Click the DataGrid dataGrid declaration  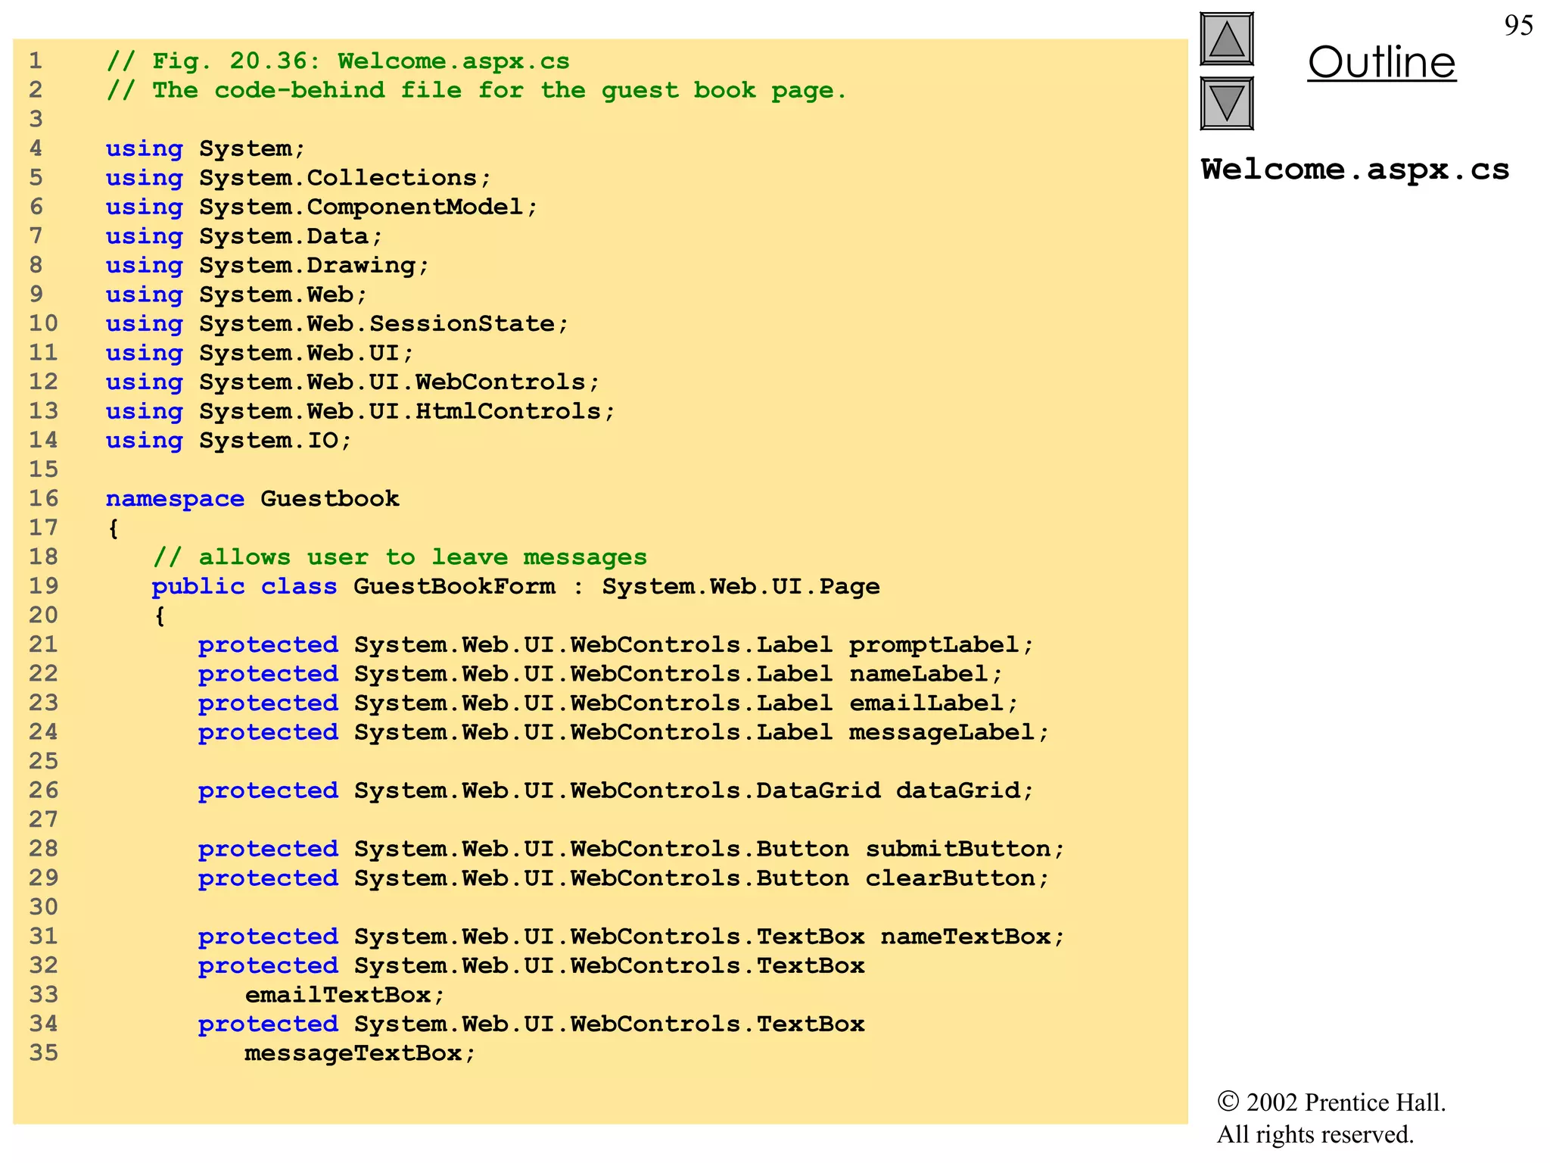click(615, 790)
